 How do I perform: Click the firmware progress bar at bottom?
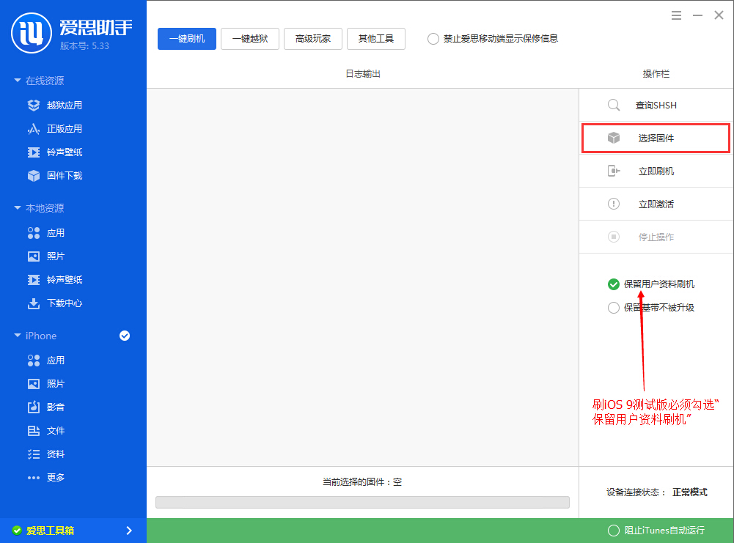362,502
